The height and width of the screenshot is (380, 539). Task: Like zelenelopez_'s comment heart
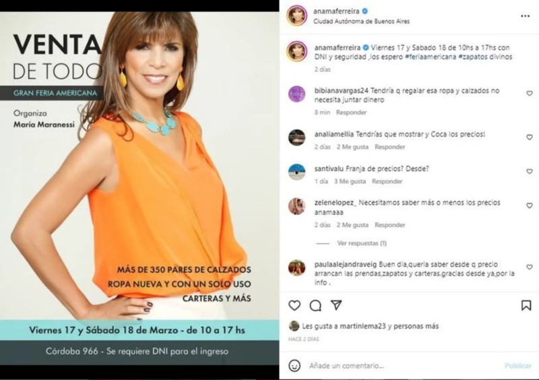point(530,205)
